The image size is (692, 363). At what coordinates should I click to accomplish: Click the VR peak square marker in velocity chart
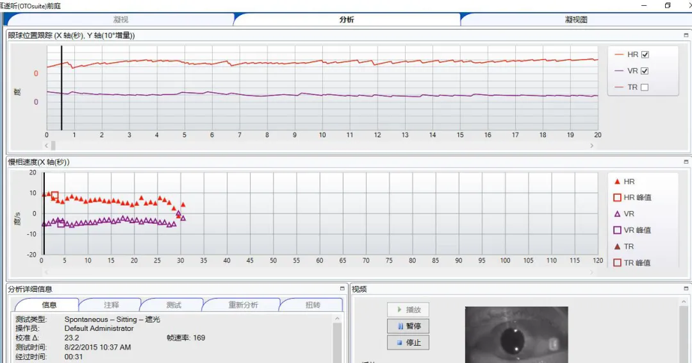pyautogui.click(x=61, y=224)
